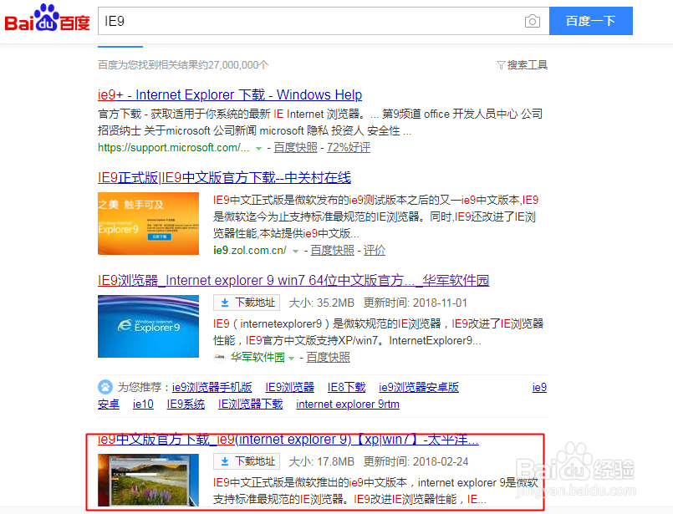Image resolution: width=673 pixels, height=514 pixels.
Task: Click the blue paw icon before 为您推荐
Action: [104, 387]
